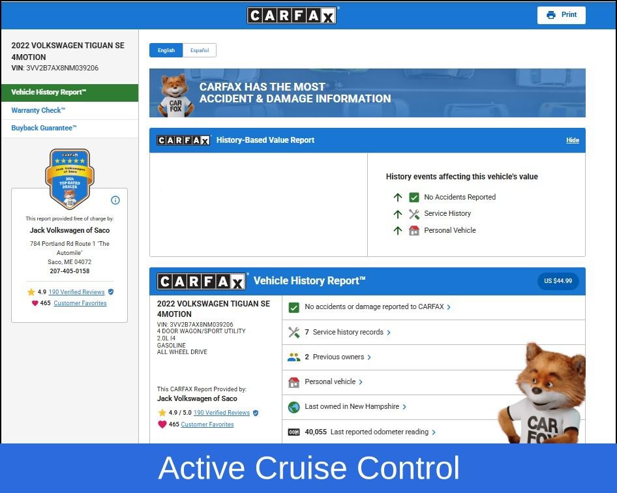Viewport: 617px width, 493px height.
Task: Click the Top-Rated Dealer badge
Action: (x=70, y=178)
